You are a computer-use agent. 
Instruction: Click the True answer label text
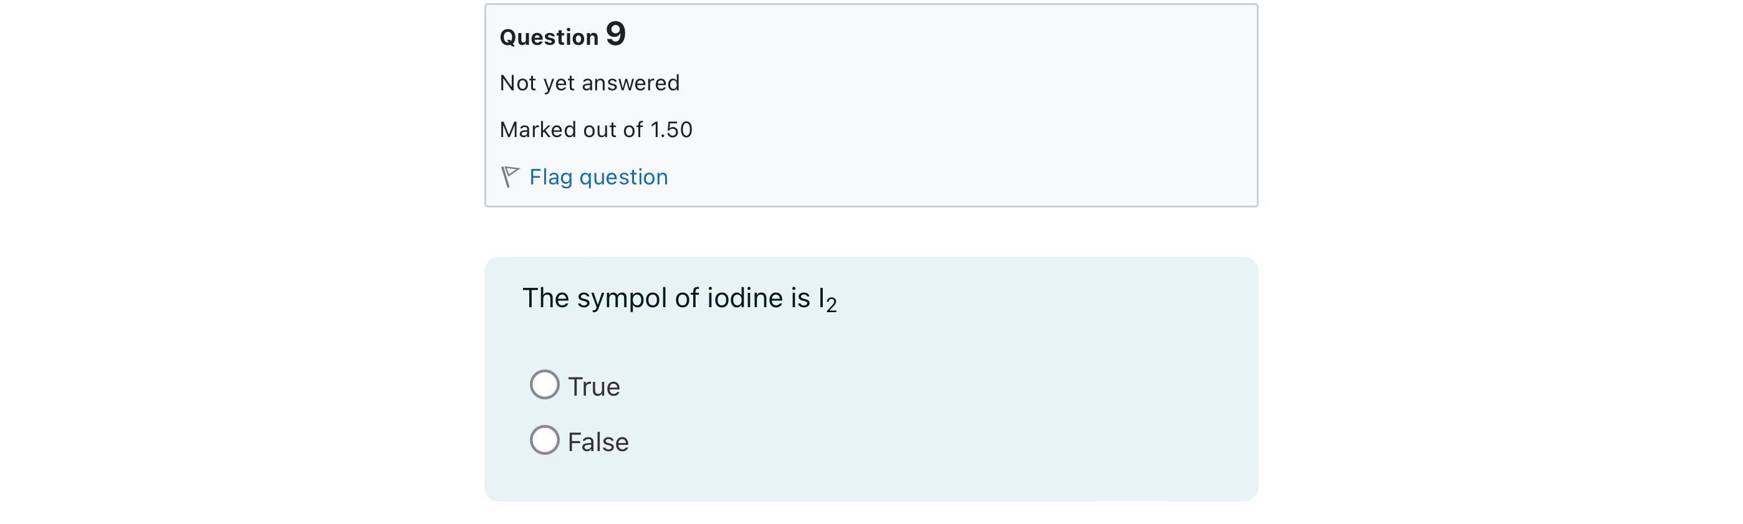(594, 387)
